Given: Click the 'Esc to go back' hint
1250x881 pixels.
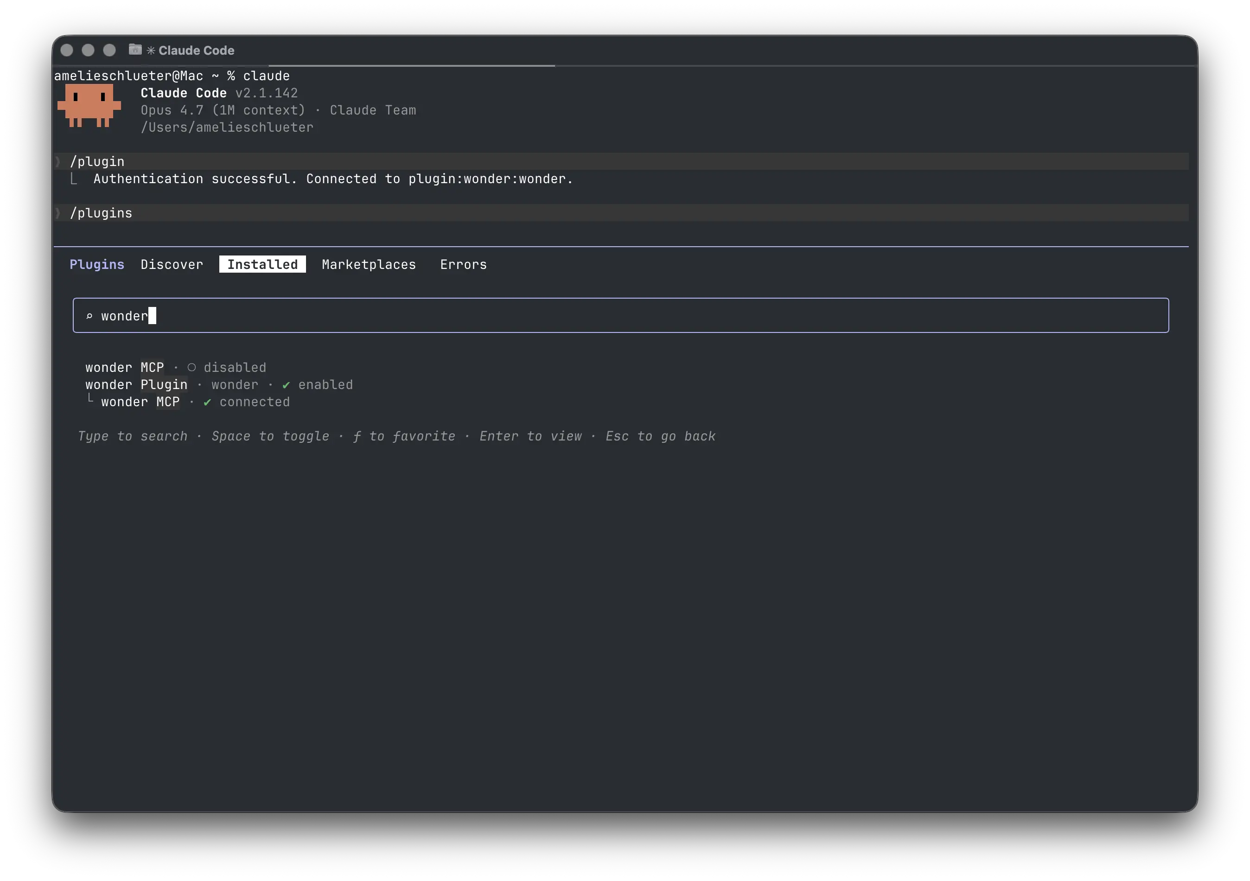Looking at the screenshot, I should (660, 437).
